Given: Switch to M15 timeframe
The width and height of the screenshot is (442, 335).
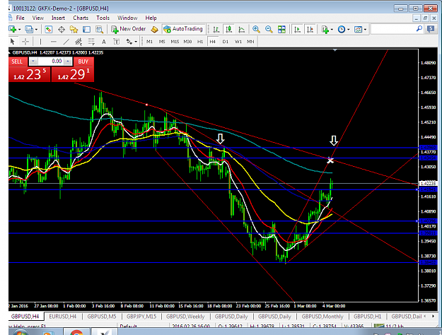Looking at the screenshot, I should tap(175, 42).
